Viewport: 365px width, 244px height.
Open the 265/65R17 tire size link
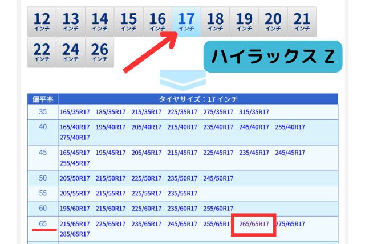[x=254, y=224]
